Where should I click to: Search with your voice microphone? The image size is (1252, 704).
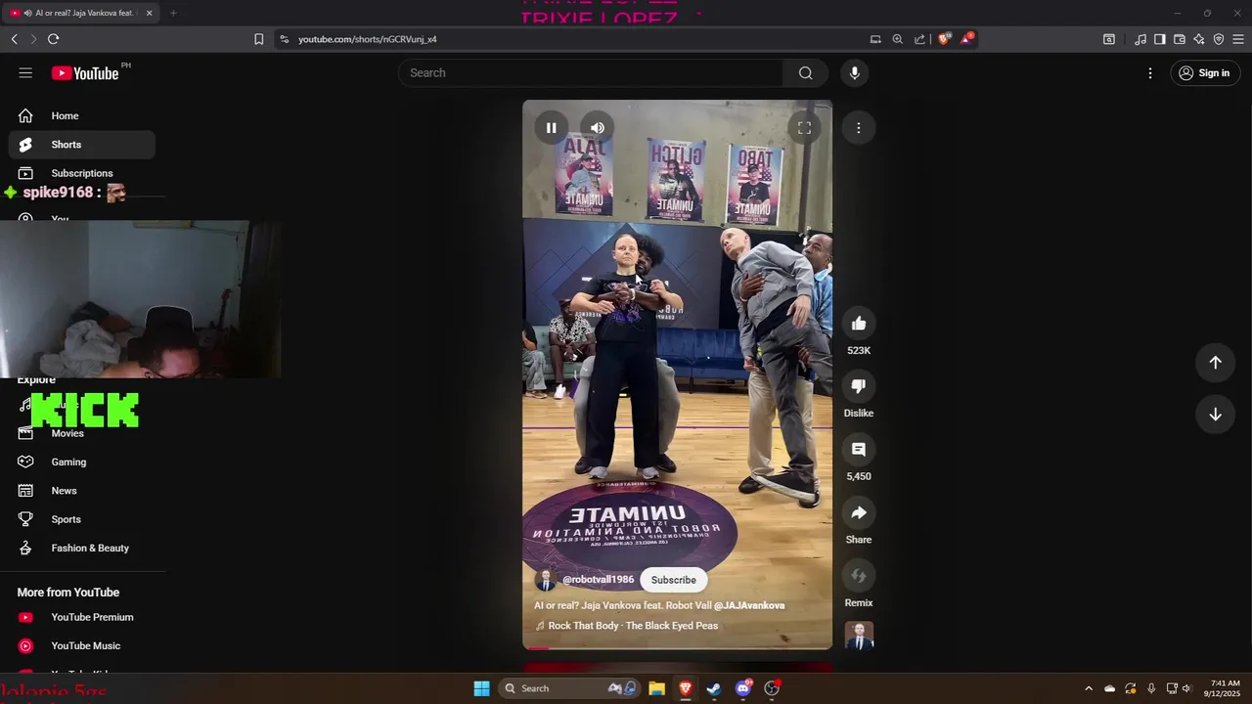click(x=854, y=73)
